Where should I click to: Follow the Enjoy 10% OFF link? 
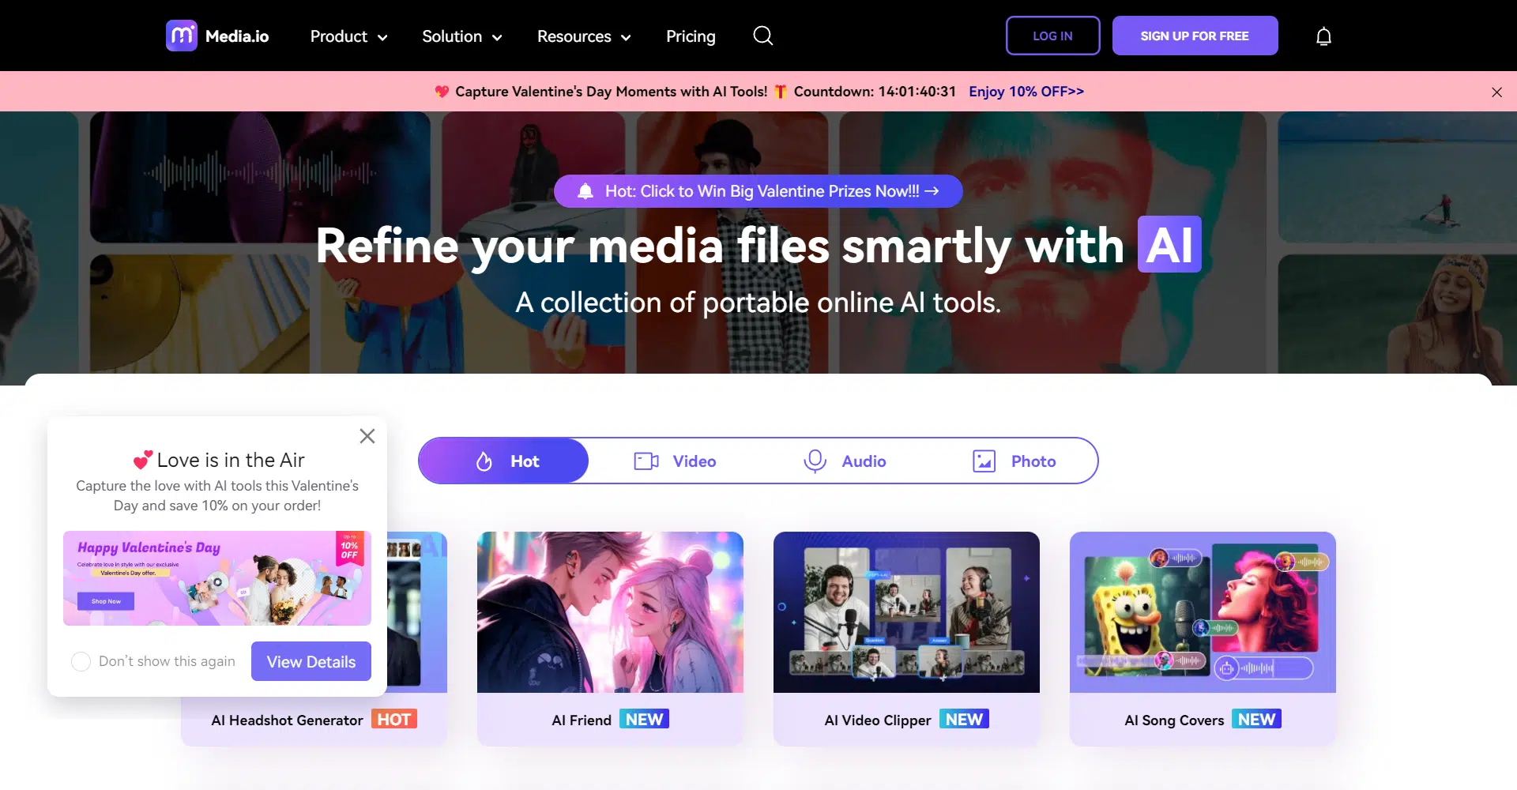(1026, 92)
